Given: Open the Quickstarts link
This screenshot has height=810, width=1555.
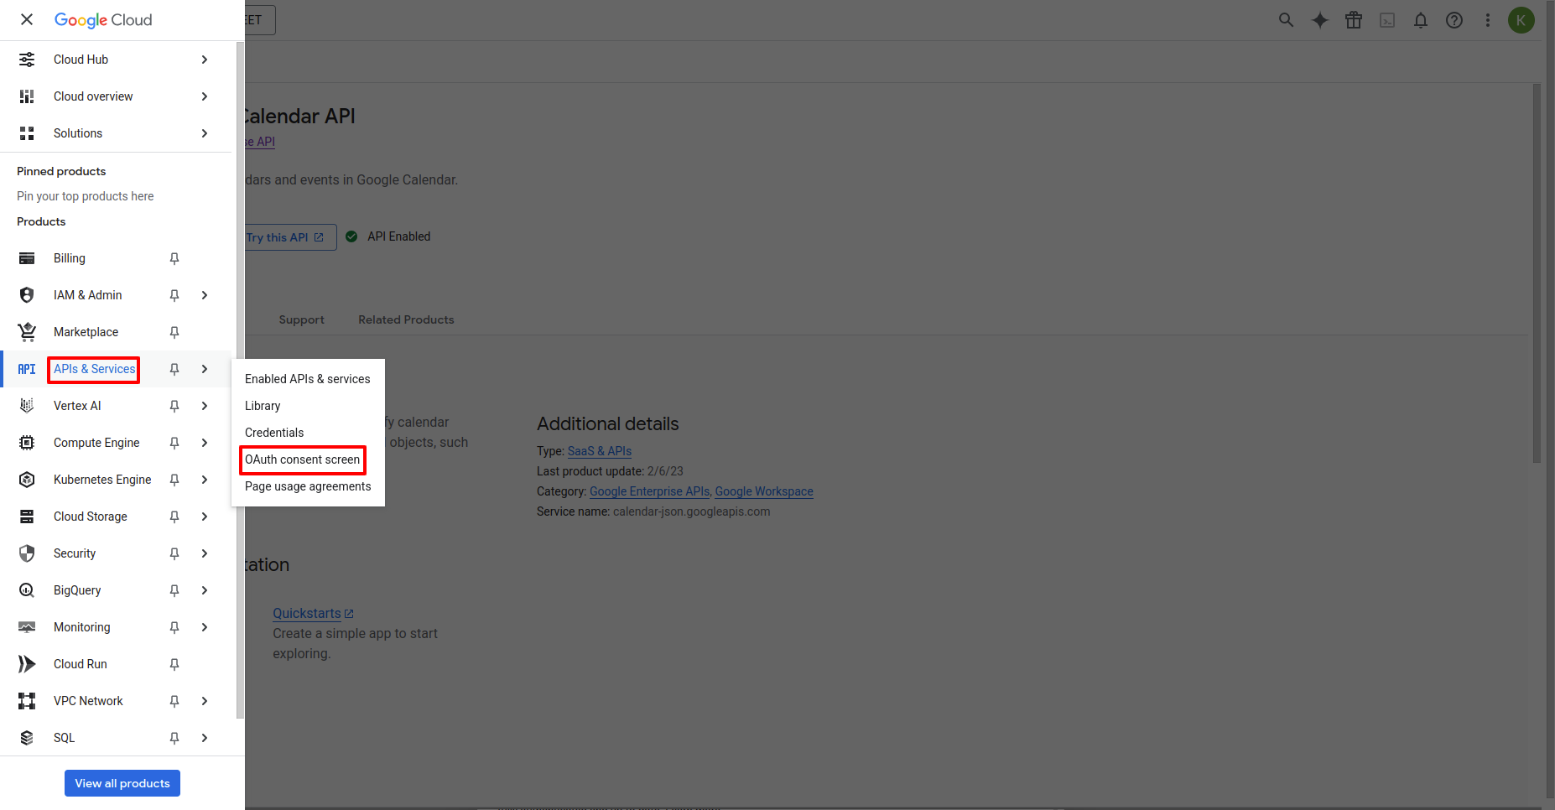Looking at the screenshot, I should coord(313,614).
